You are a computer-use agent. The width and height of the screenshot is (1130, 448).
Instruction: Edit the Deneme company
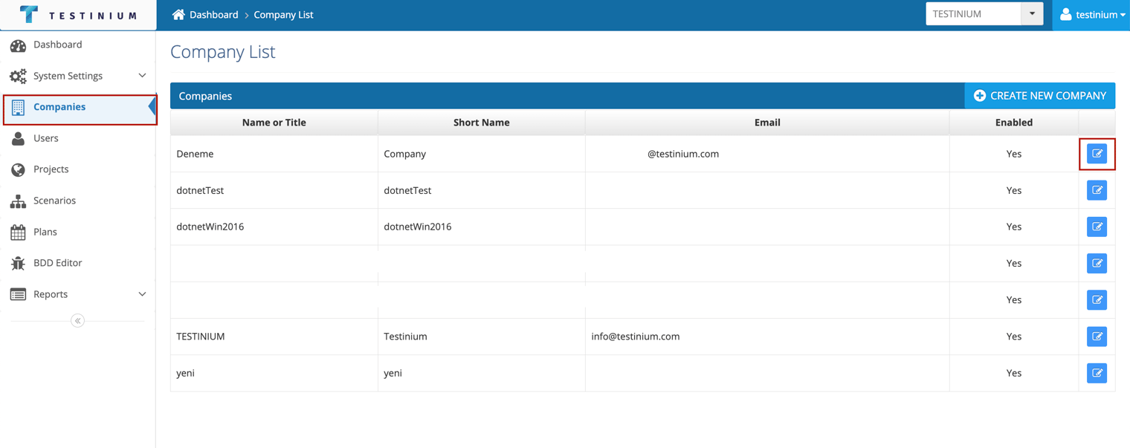tap(1097, 154)
